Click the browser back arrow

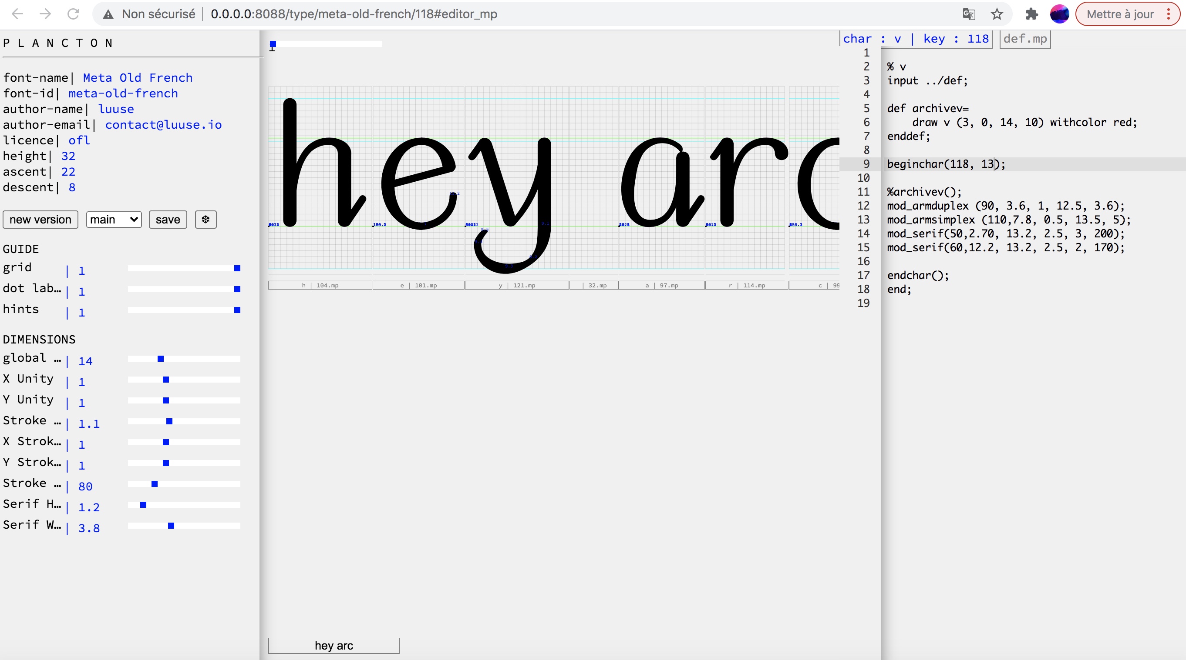[17, 14]
